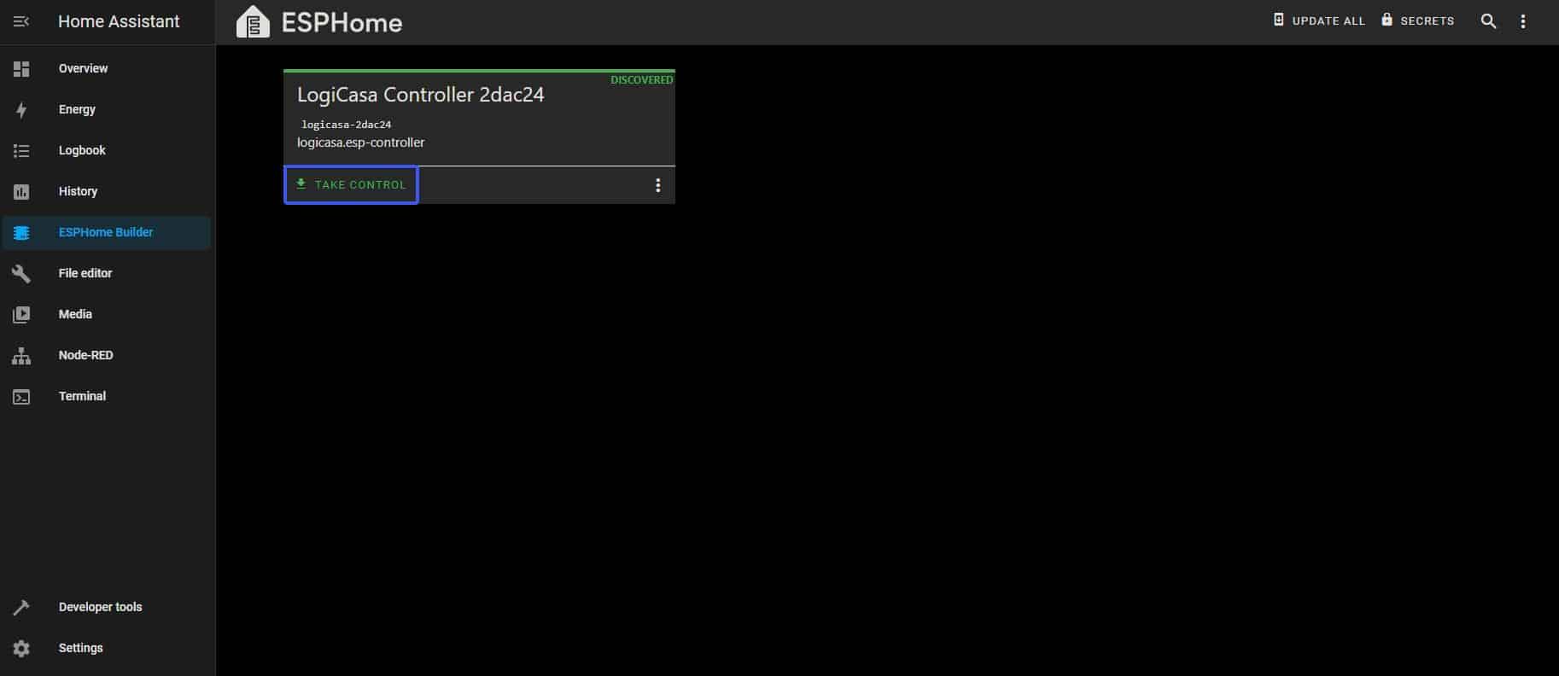The image size is (1559, 676).
Task: Launch Terminal from the sidebar
Action: point(82,396)
